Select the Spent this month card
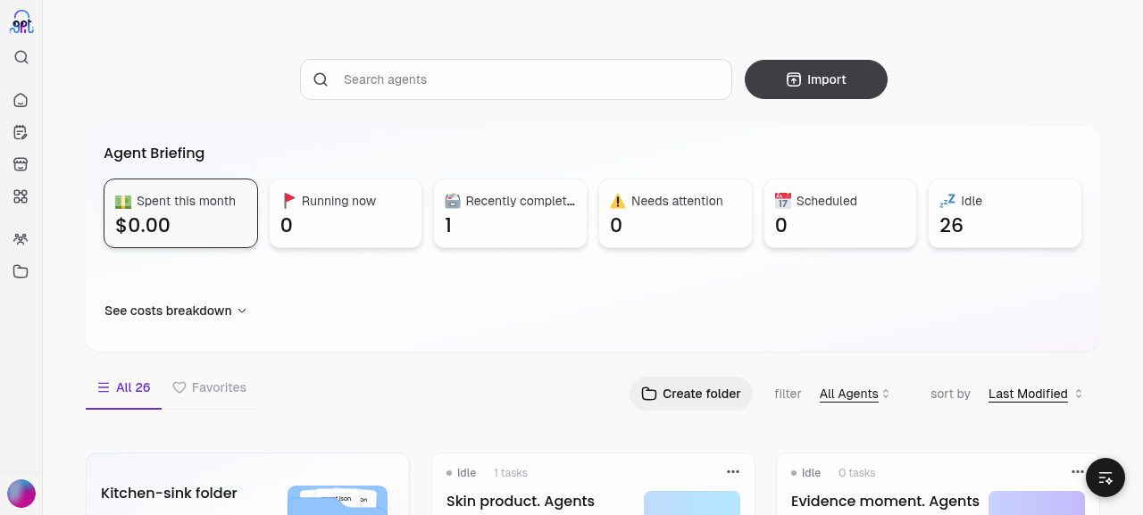 coord(180,213)
